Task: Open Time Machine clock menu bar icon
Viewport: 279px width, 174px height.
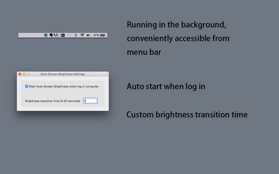Action: click(69, 35)
